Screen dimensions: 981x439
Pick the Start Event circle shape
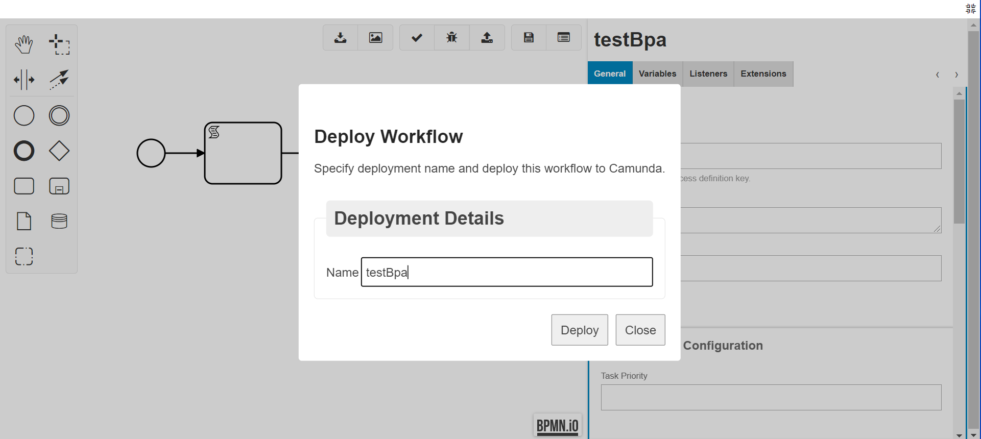[x=23, y=116]
